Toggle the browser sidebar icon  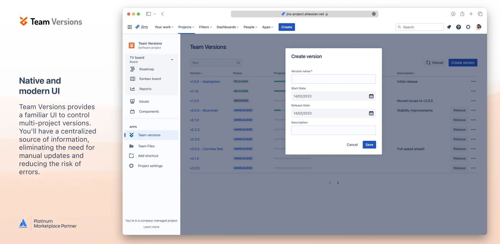[148, 14]
